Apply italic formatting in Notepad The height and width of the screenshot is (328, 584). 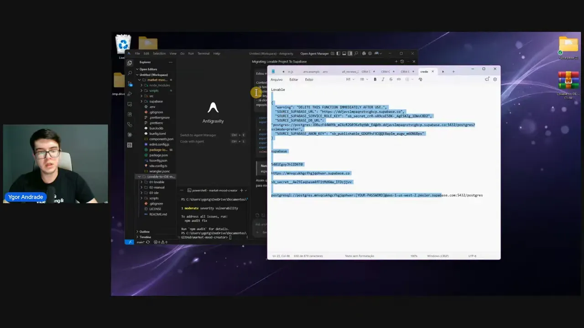click(x=383, y=79)
